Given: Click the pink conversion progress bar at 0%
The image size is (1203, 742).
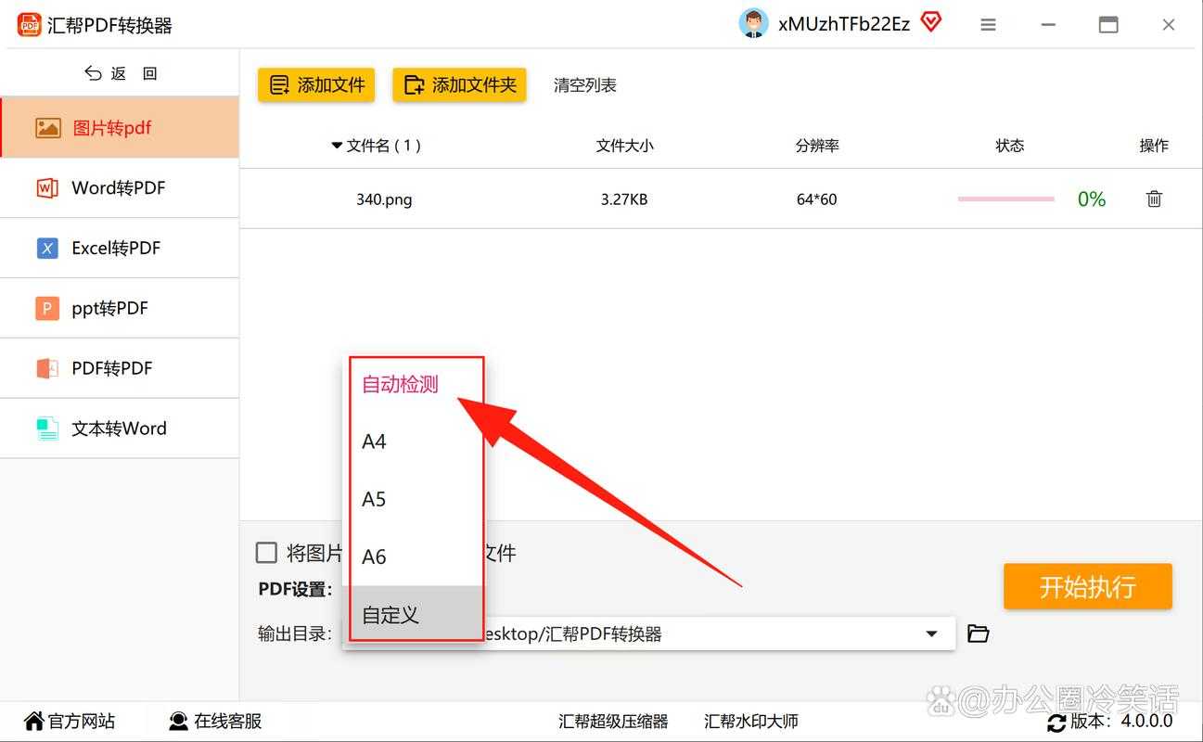Looking at the screenshot, I should pos(1005,198).
